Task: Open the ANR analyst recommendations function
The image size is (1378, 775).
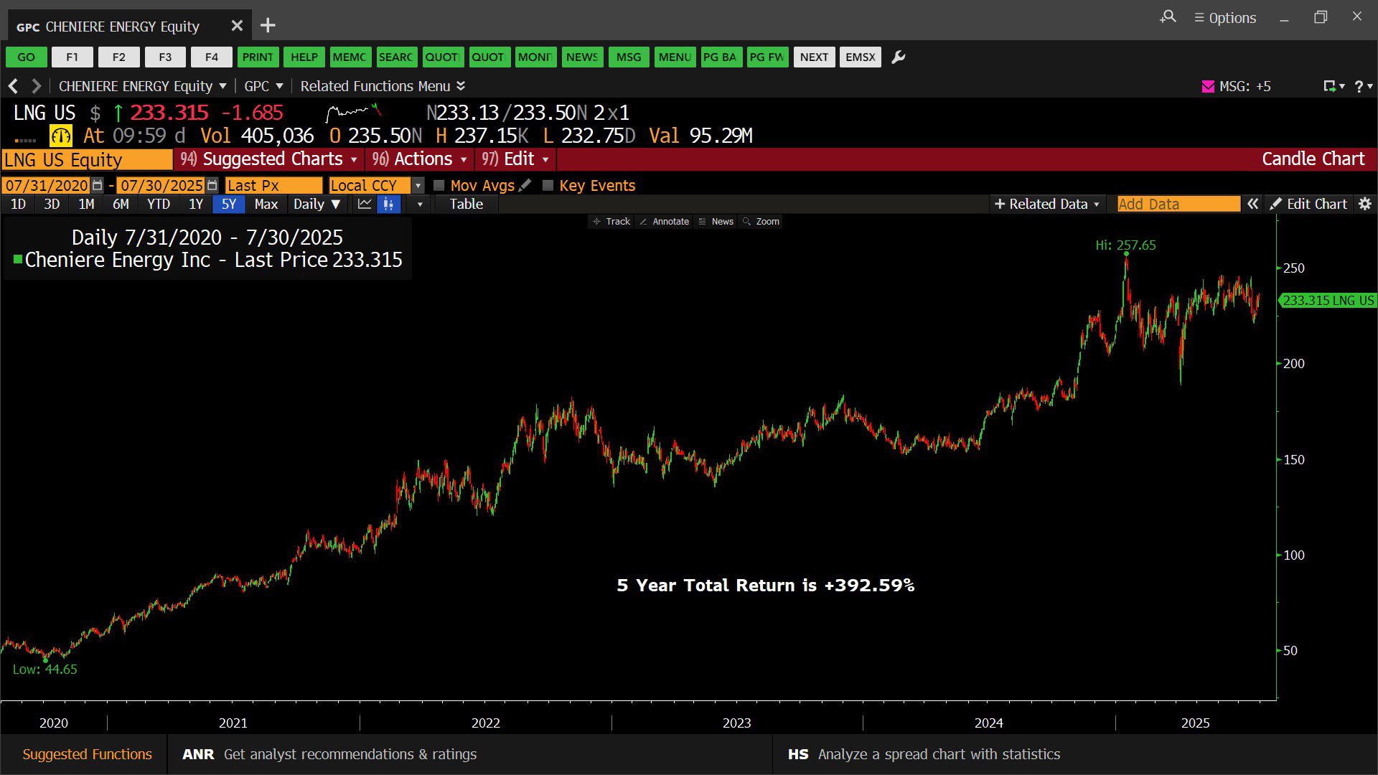Action: click(x=329, y=754)
